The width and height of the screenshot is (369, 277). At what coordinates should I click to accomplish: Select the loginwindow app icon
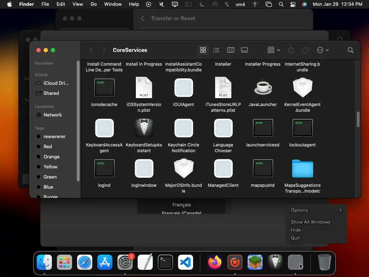pyautogui.click(x=144, y=168)
